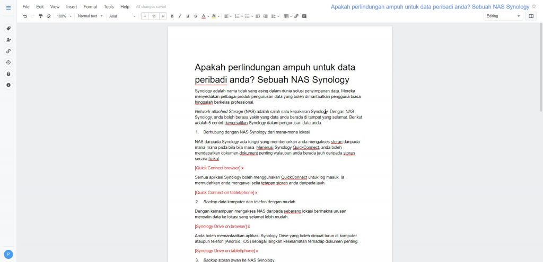Click the link icon in left sidebar

pos(8,51)
